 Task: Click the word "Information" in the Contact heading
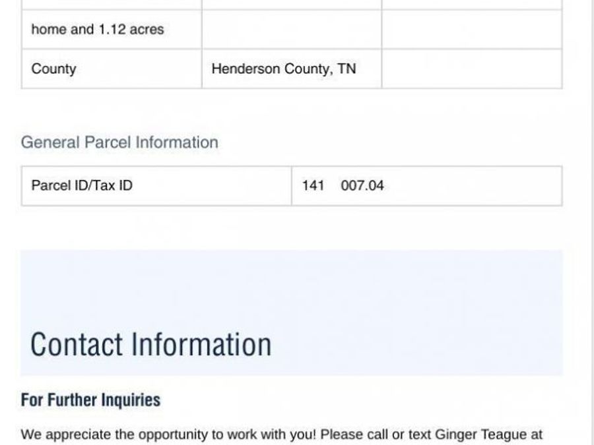tap(201, 345)
